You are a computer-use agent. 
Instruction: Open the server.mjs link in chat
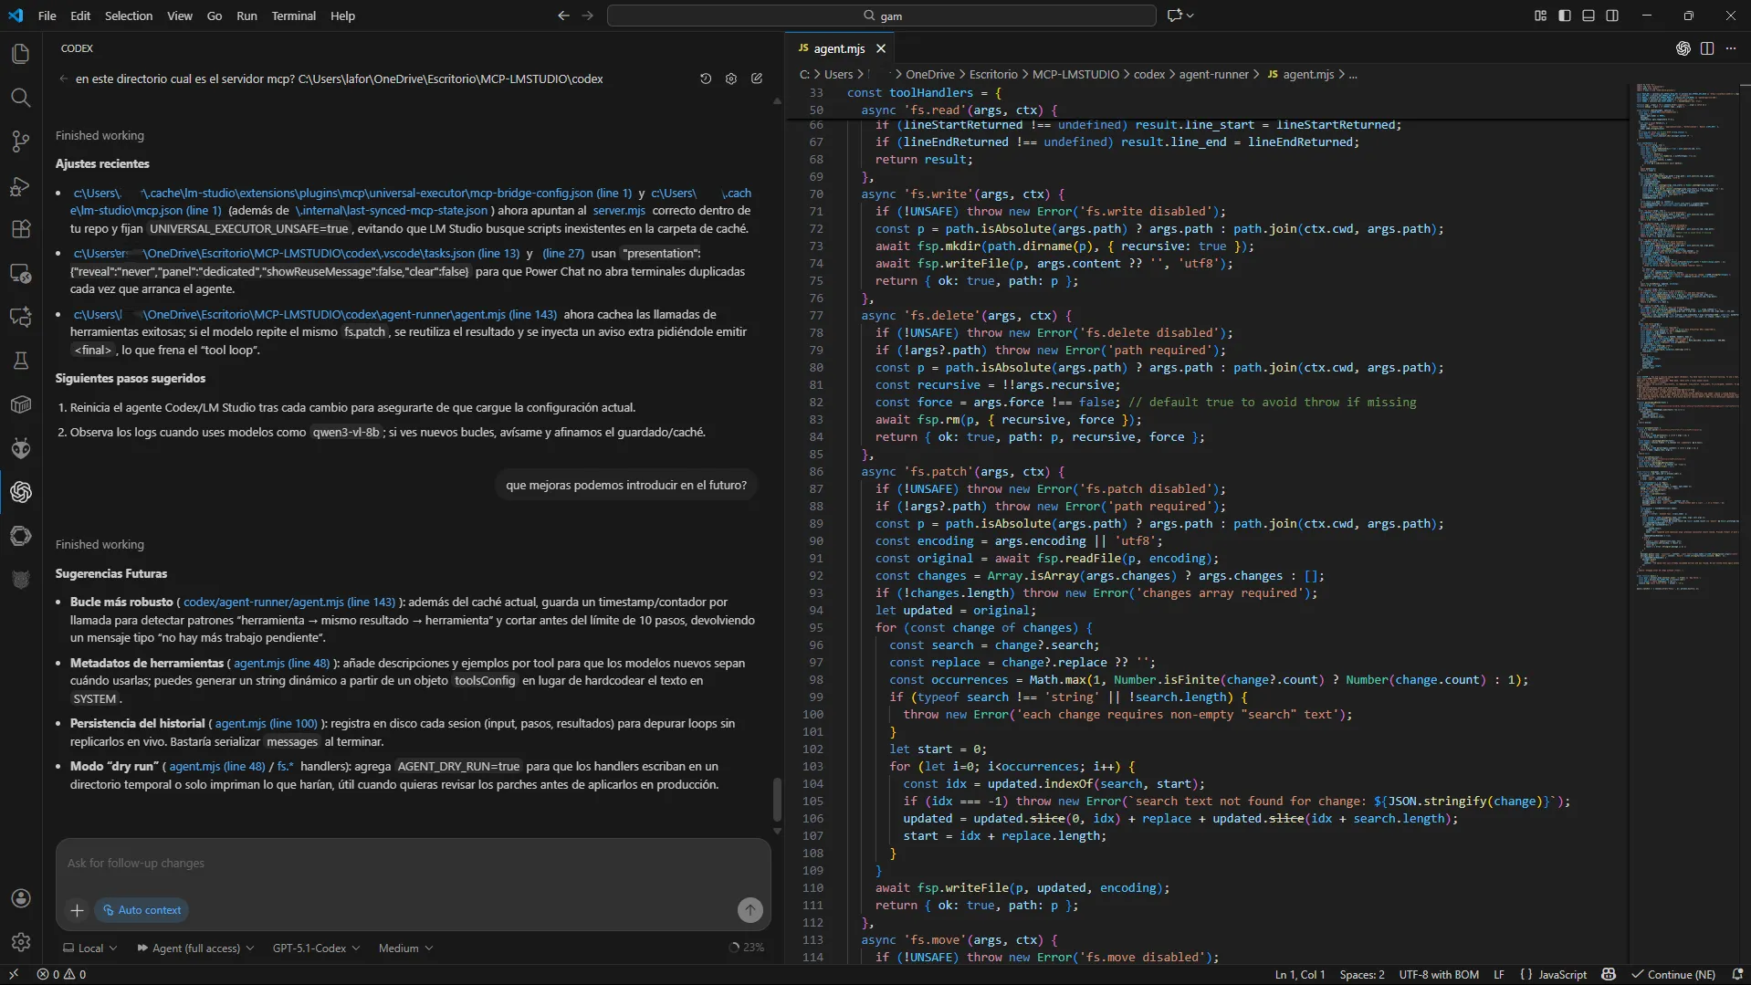pyautogui.click(x=619, y=210)
